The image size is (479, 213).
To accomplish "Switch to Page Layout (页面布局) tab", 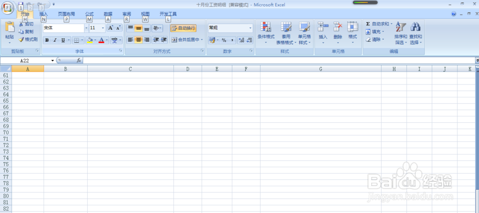I will 66,14.
